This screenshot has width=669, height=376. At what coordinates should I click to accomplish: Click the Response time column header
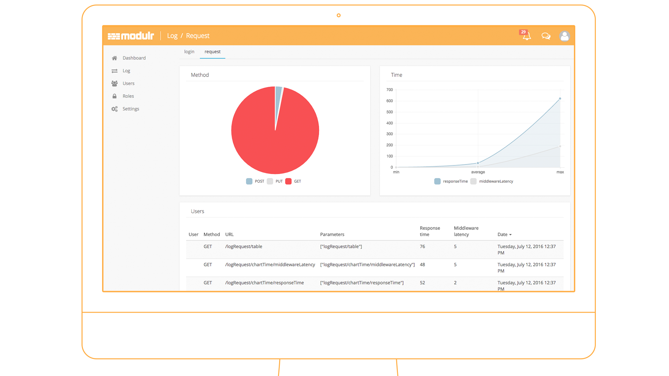[x=430, y=231]
